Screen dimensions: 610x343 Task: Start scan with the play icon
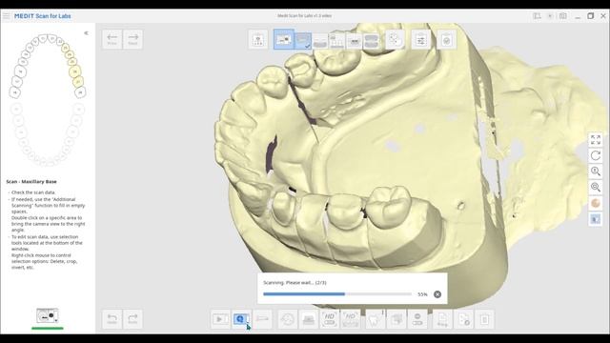pyautogui.click(x=220, y=319)
